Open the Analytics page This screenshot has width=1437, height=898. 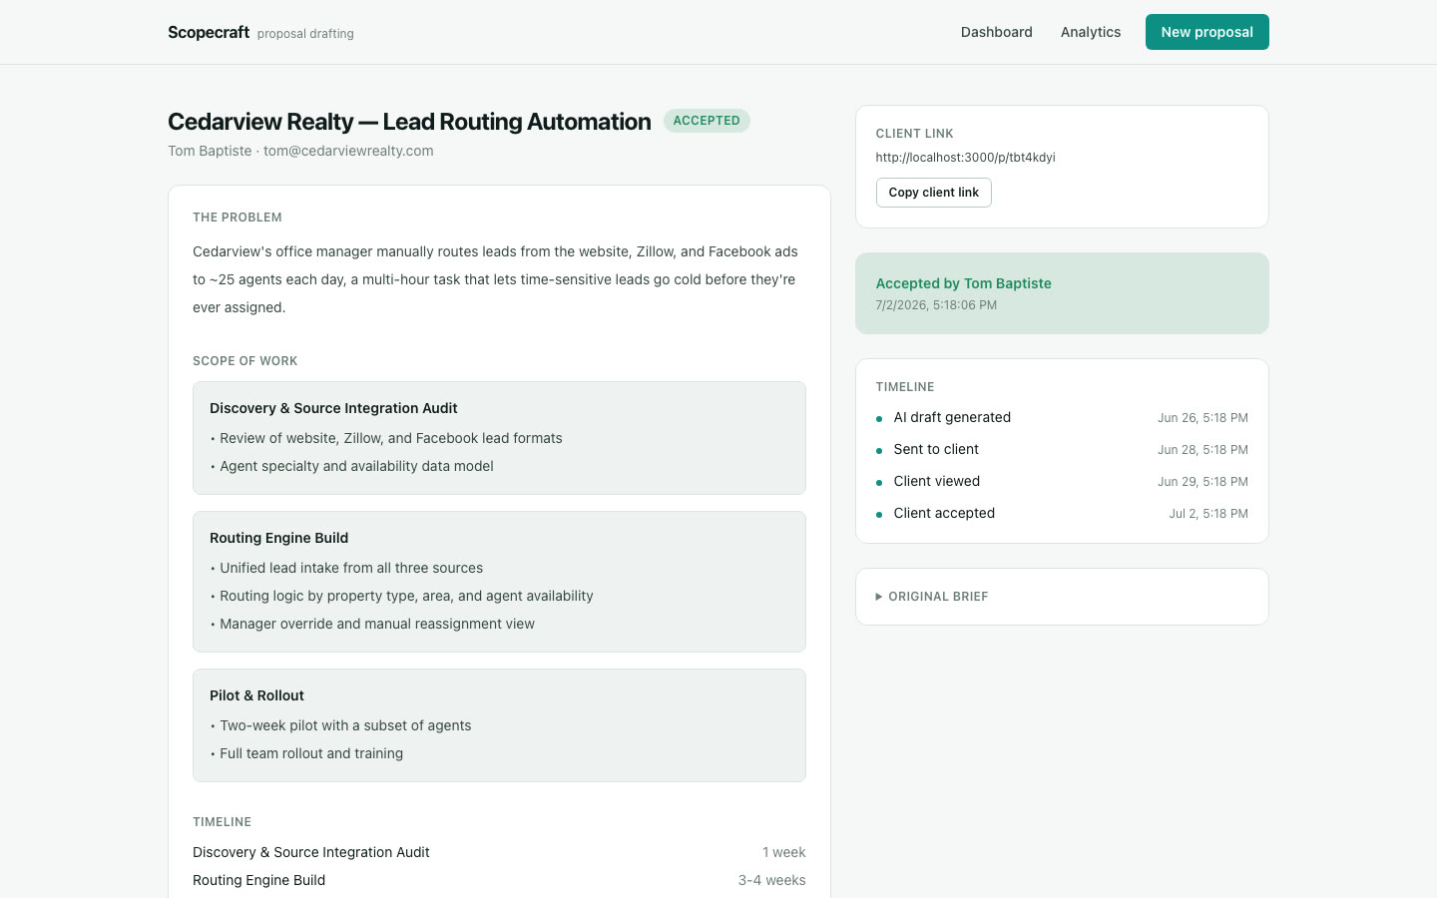click(x=1091, y=32)
